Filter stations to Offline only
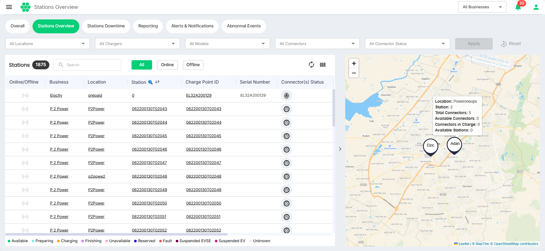 pyautogui.click(x=193, y=65)
